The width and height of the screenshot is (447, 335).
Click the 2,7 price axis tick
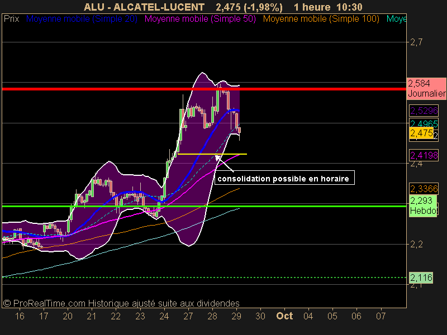click(x=416, y=42)
